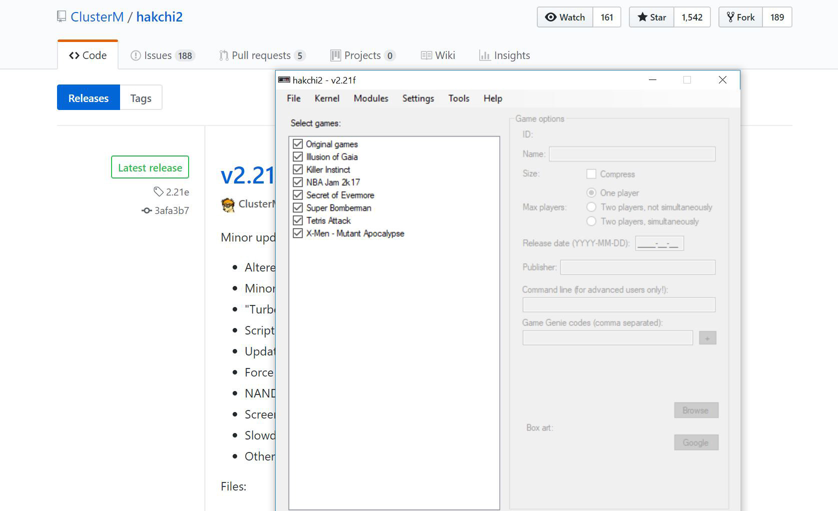Screen dimensions: 838x511
Task: Uncheck Tetris Attack checkbox
Action: [298, 220]
